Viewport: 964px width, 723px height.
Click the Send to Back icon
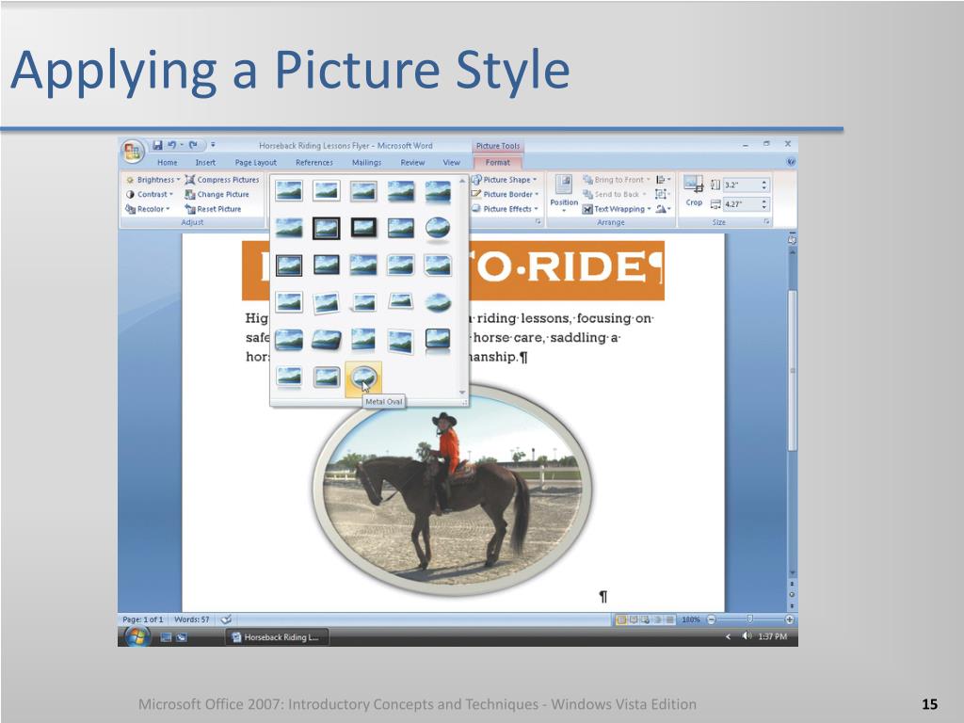coord(587,194)
